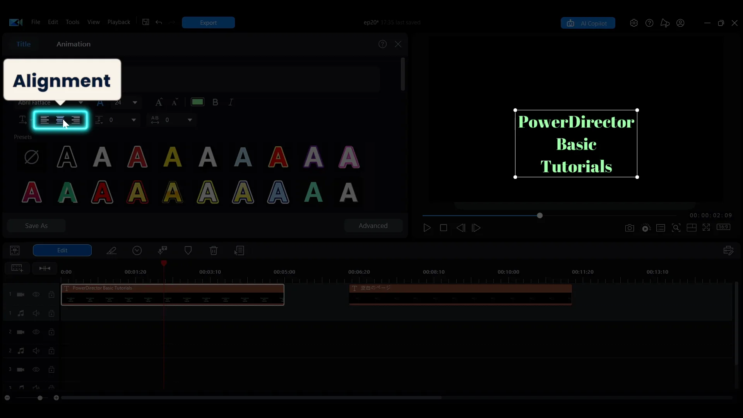Viewport: 743px width, 418px height.
Task: Select the no-preset (empty) style icon
Action: click(x=31, y=157)
